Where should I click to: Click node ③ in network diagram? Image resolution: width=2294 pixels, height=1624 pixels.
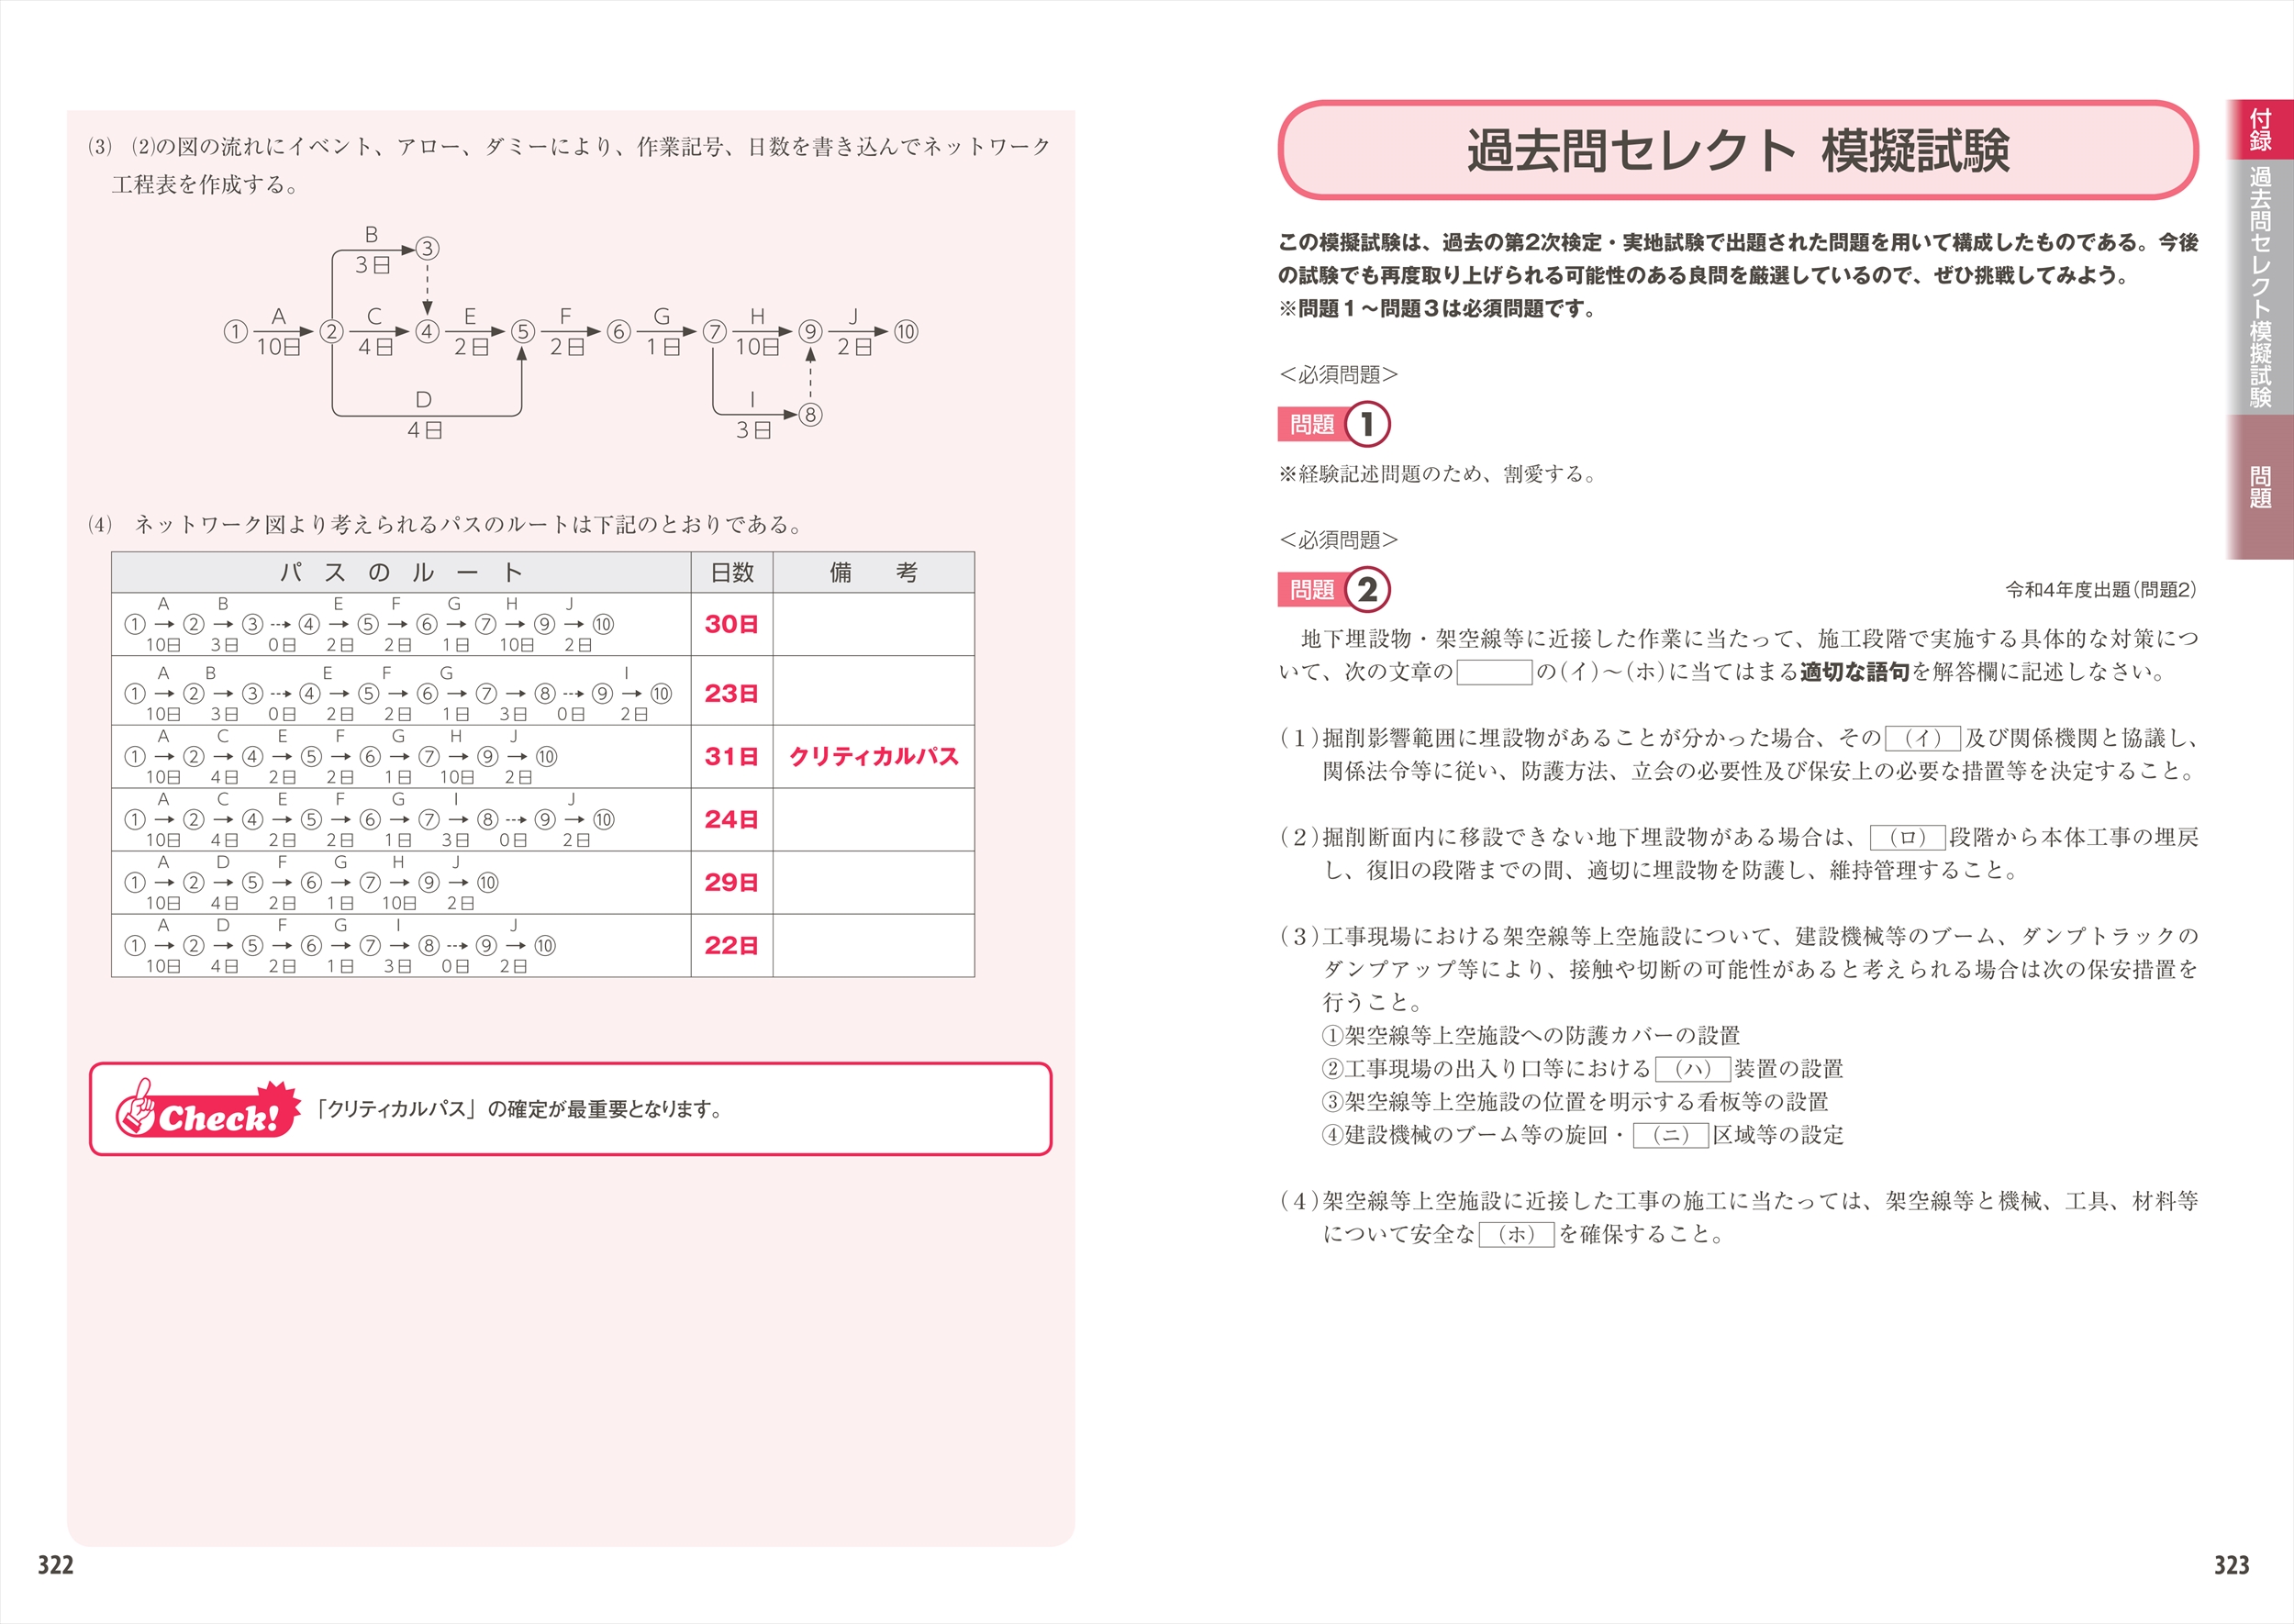point(427,248)
